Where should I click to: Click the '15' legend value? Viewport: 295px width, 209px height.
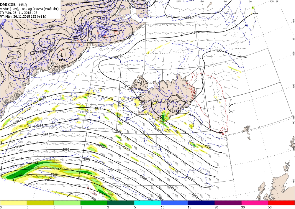click(189, 207)
